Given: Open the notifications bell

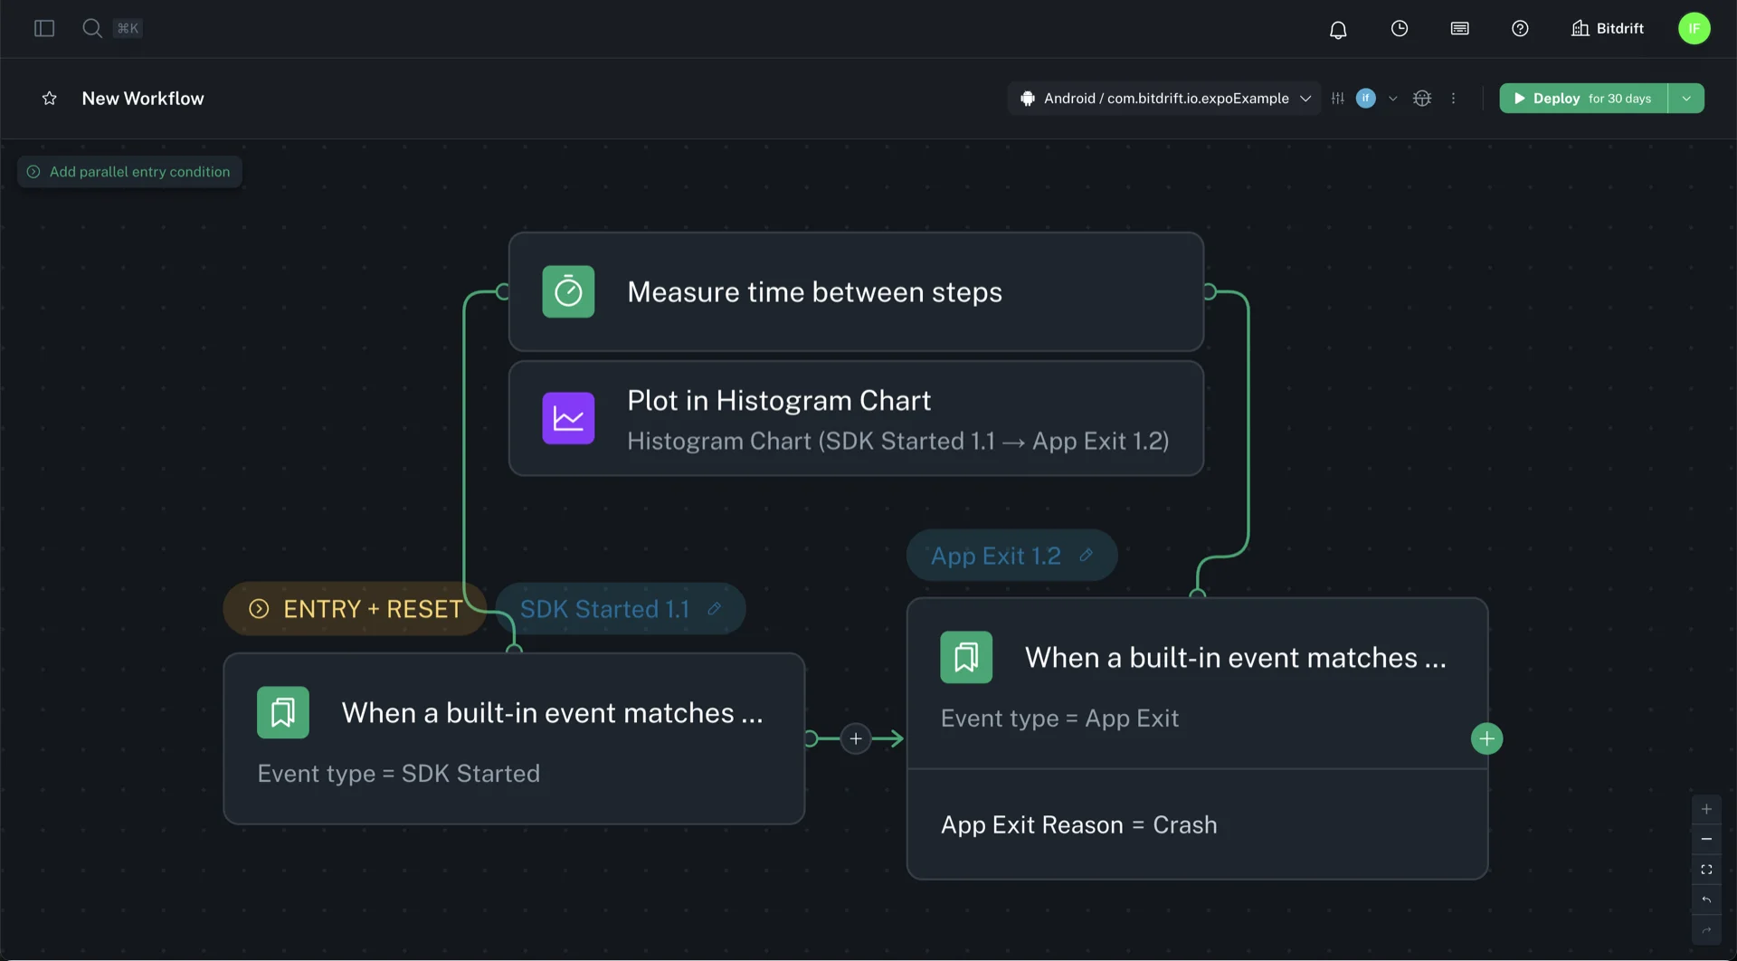Looking at the screenshot, I should click(x=1337, y=29).
